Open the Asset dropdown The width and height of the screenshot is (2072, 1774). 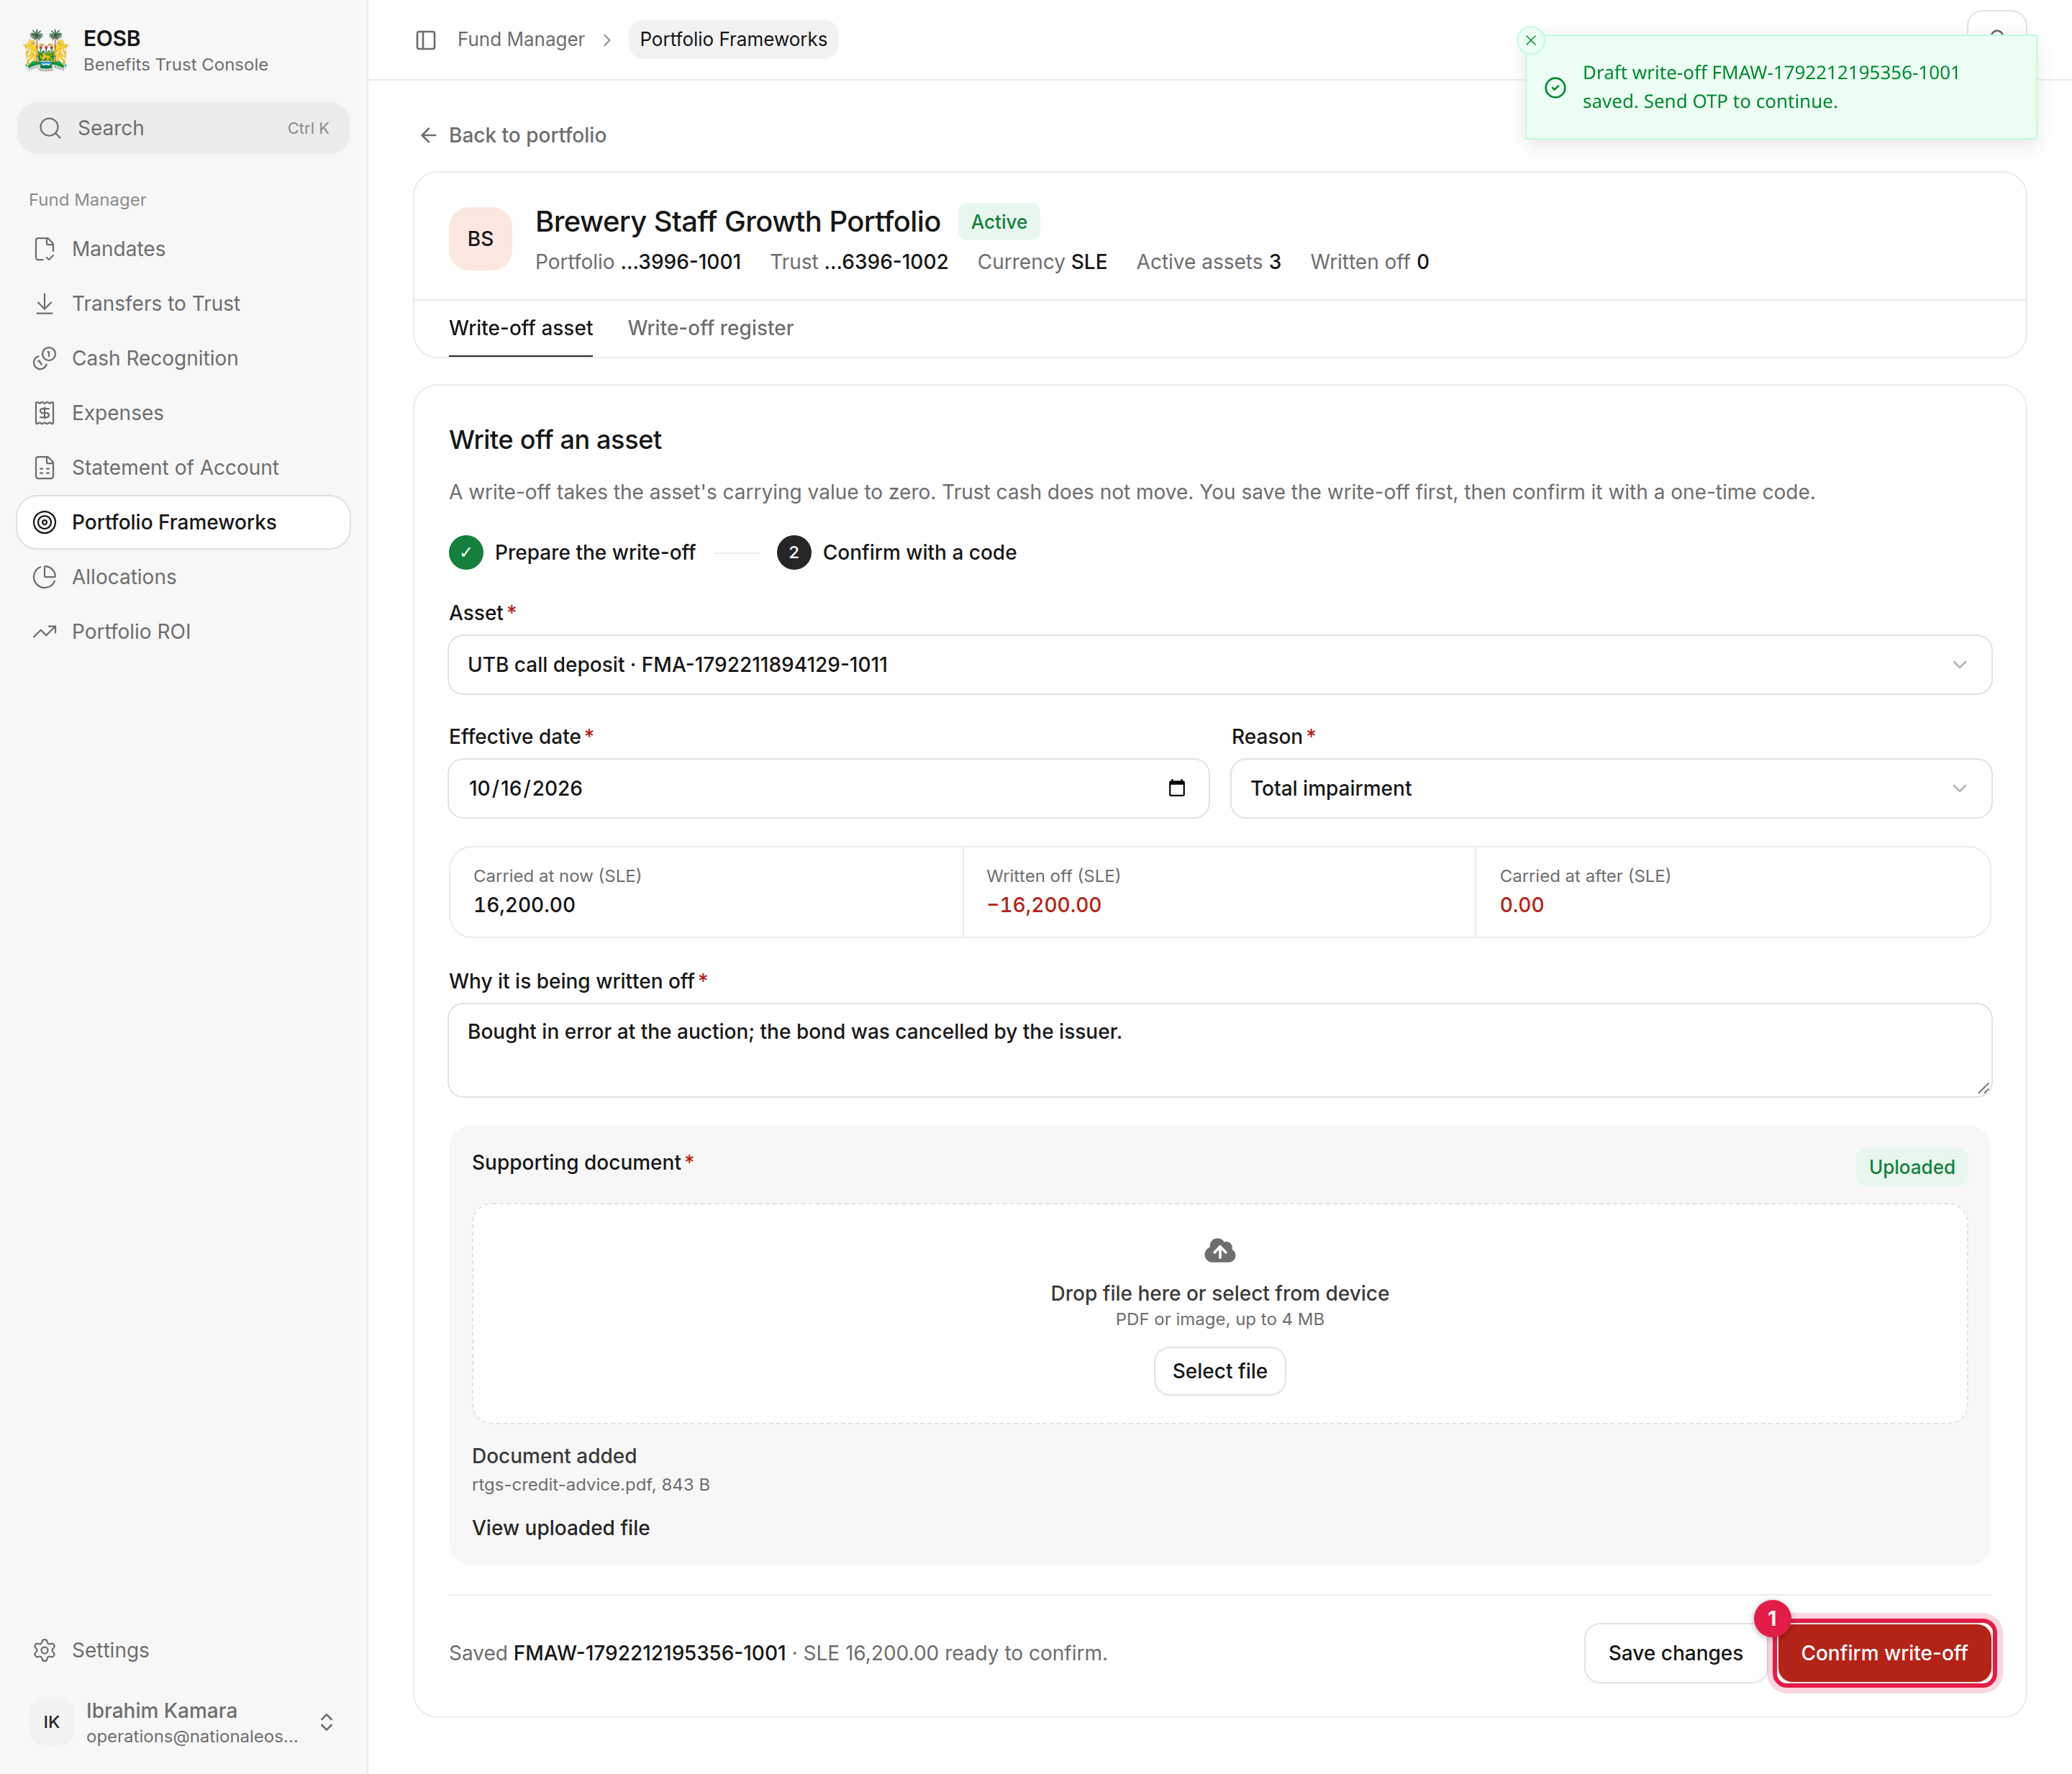point(1219,665)
